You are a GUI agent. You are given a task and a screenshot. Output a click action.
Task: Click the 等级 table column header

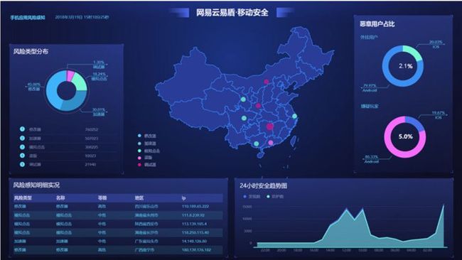102,198
